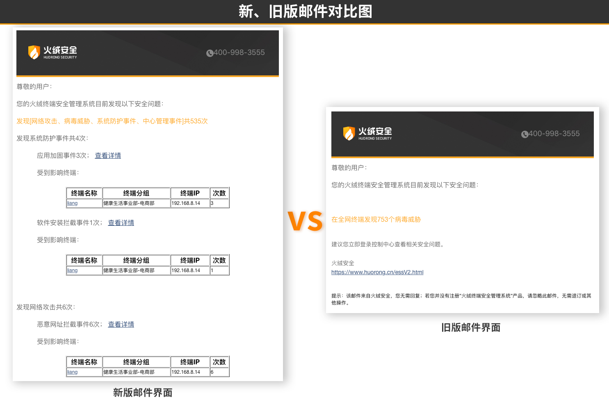Image resolution: width=609 pixels, height=402 pixels.
Task: Open 查看详情 link beside 应用加固事件3次
Action: (x=108, y=155)
